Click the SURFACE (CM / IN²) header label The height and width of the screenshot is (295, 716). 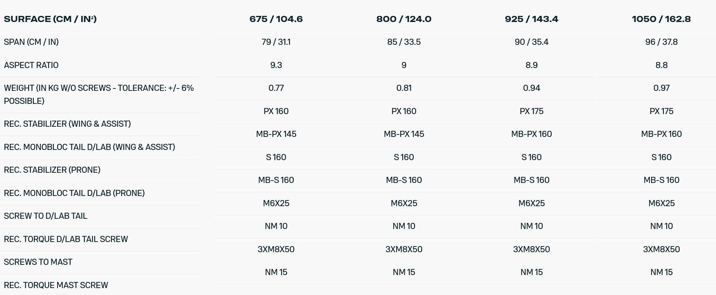coord(50,19)
